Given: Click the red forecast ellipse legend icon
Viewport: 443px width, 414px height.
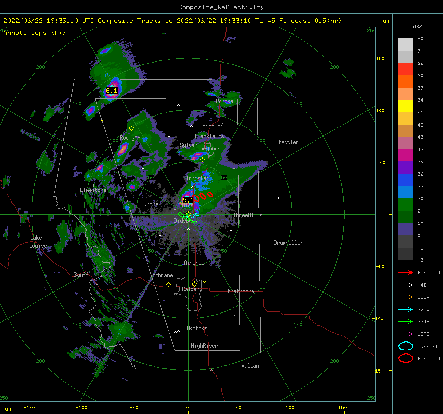Looking at the screenshot, I should pos(406,358).
